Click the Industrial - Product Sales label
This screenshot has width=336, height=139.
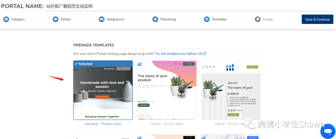[103, 124]
